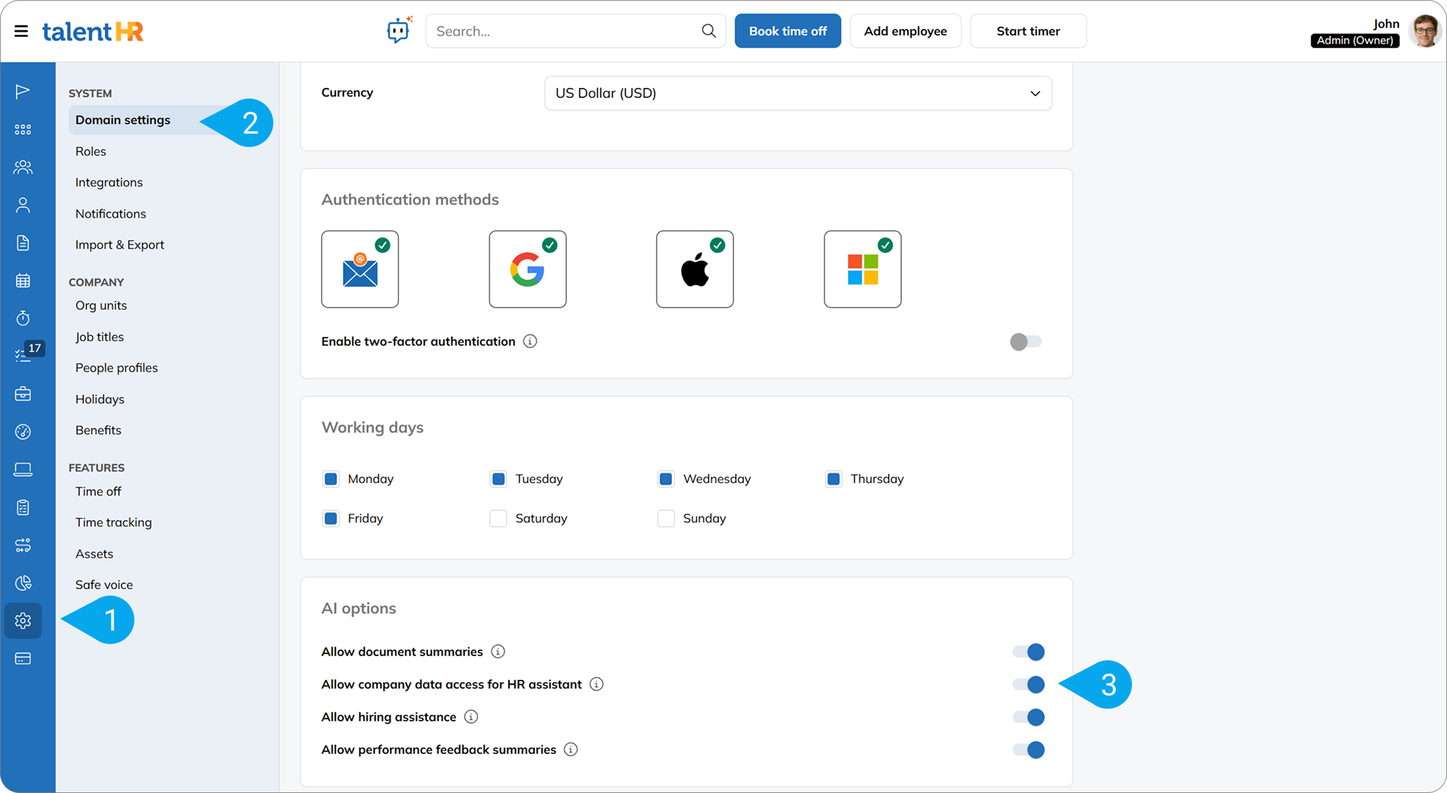
Task: Open Time tracking feature settings
Action: 113,522
